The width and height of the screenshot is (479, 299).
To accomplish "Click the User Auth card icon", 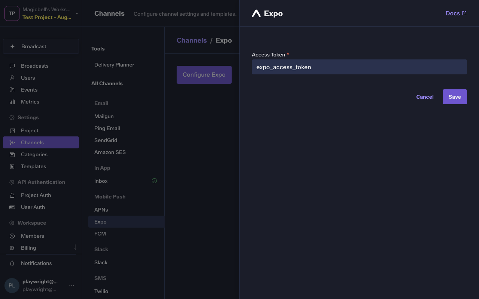I will pos(12,207).
